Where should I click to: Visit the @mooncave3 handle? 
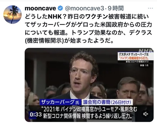coord(84,8)
